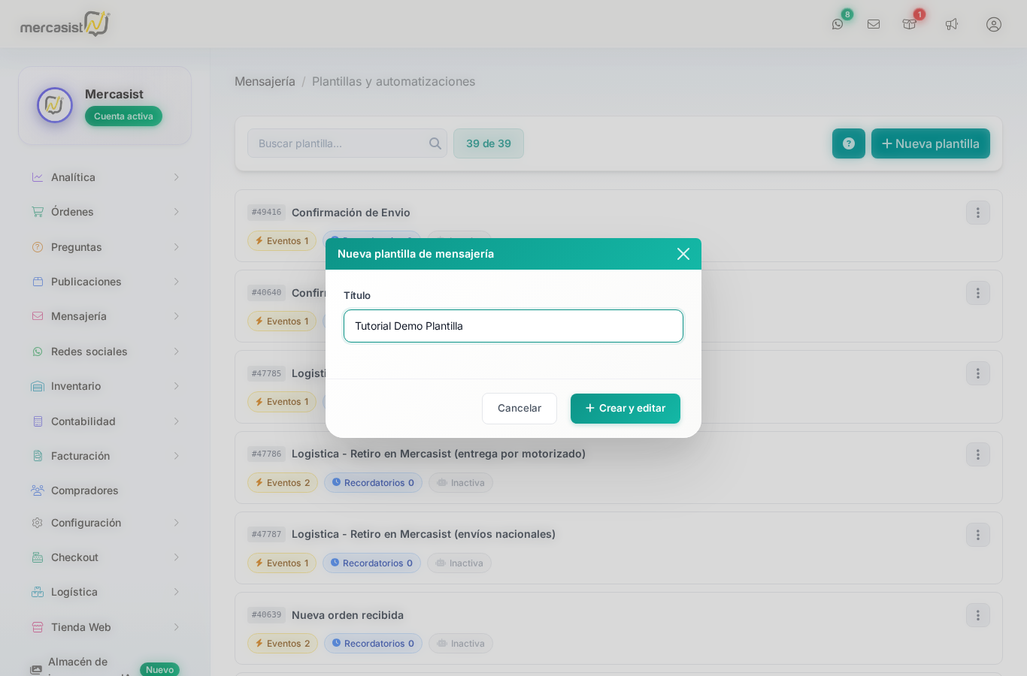
Task: Open the WhatsApp notifications icon in the top bar
Action: click(x=838, y=23)
